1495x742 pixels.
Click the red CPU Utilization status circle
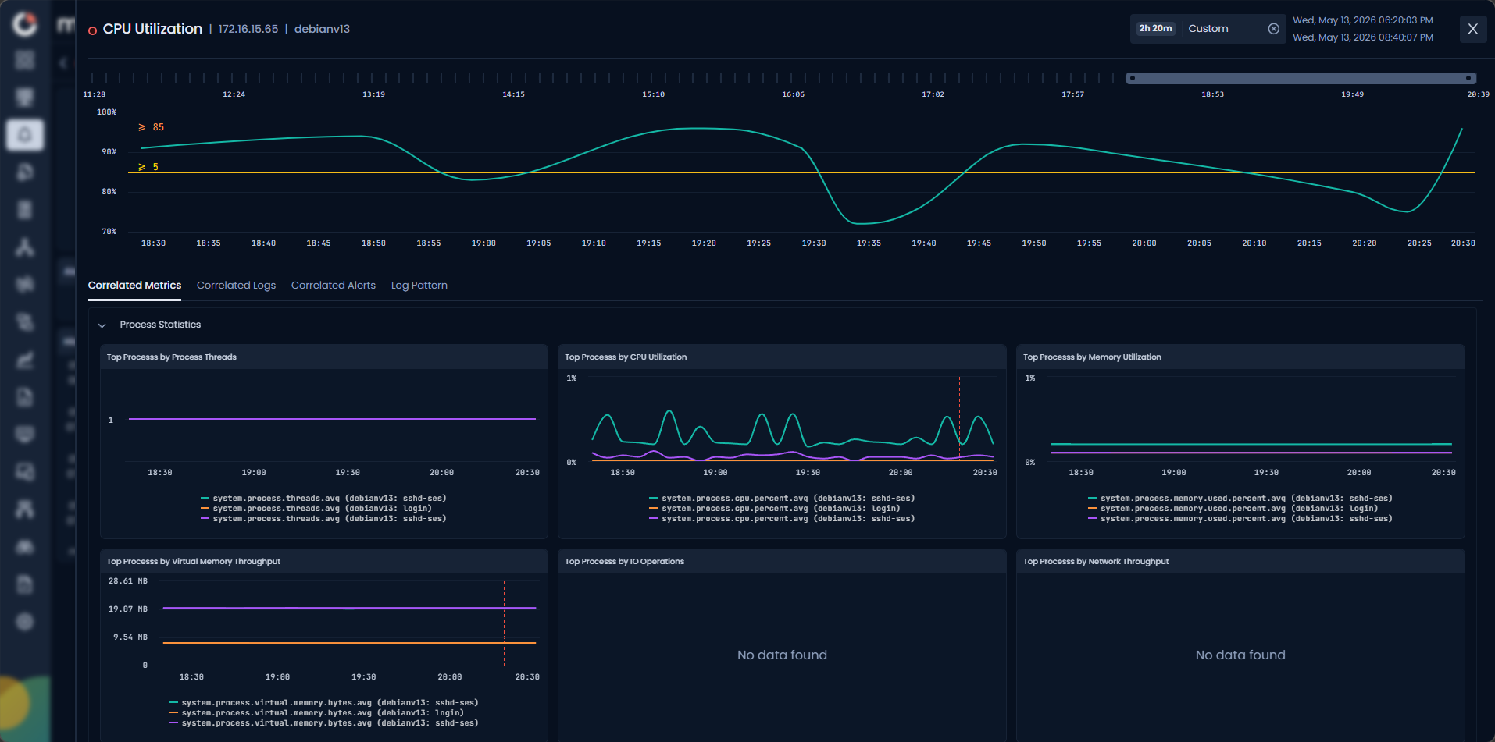(92, 30)
